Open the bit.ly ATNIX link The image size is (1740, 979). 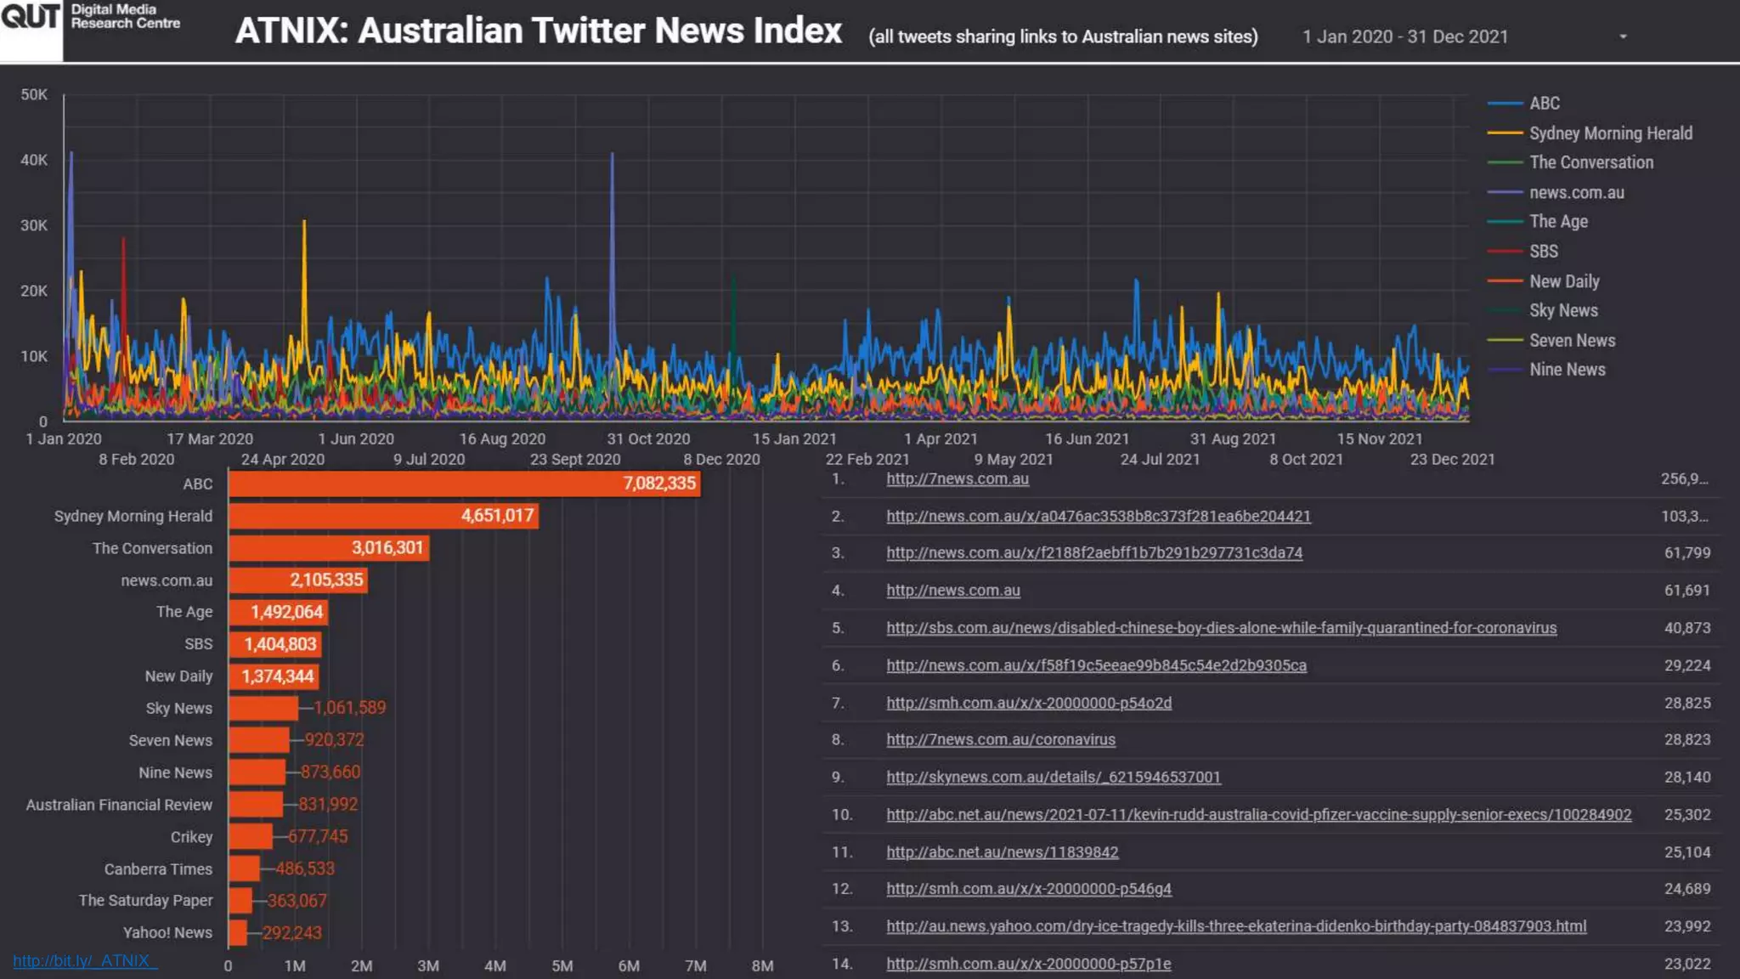point(85,961)
